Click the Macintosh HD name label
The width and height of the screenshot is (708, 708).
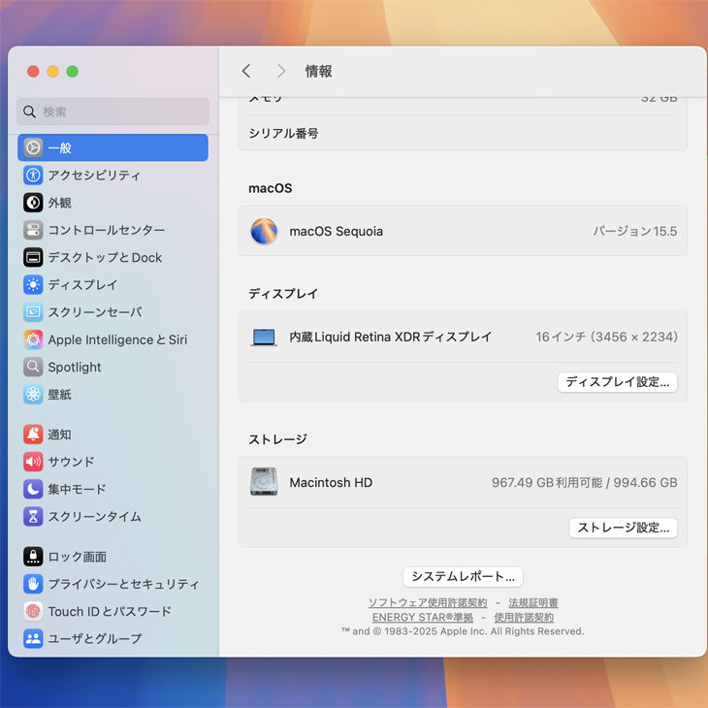click(331, 483)
